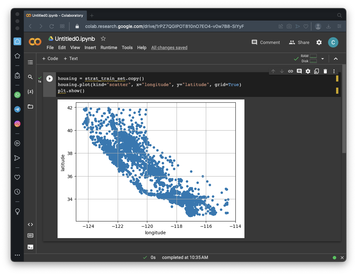Run the housing scatter plot cell

coord(50,79)
